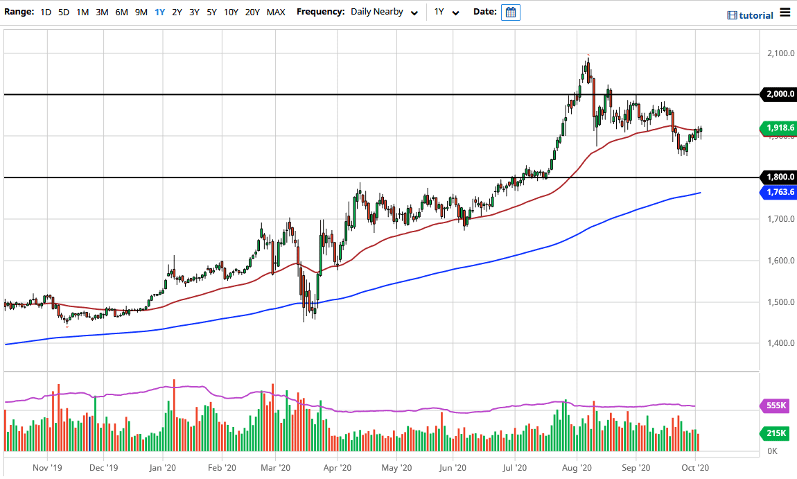Click the Jan '20 date axis label
The image size is (797, 479).
pos(163,468)
